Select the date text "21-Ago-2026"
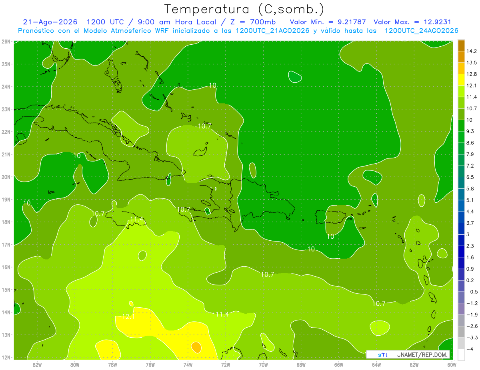The height and width of the screenshot is (370, 480). click(50, 22)
